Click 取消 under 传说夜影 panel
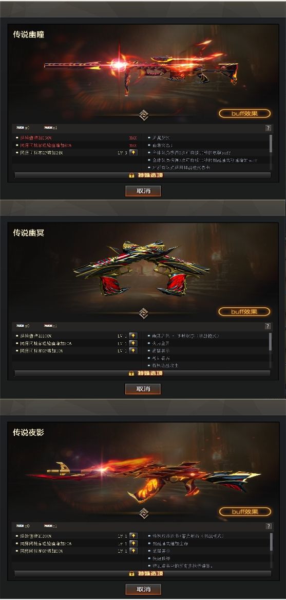Screen dimensions: 286x600 point(143,589)
